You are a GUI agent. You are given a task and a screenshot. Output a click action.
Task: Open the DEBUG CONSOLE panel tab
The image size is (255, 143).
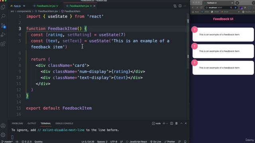click(x=64, y=124)
